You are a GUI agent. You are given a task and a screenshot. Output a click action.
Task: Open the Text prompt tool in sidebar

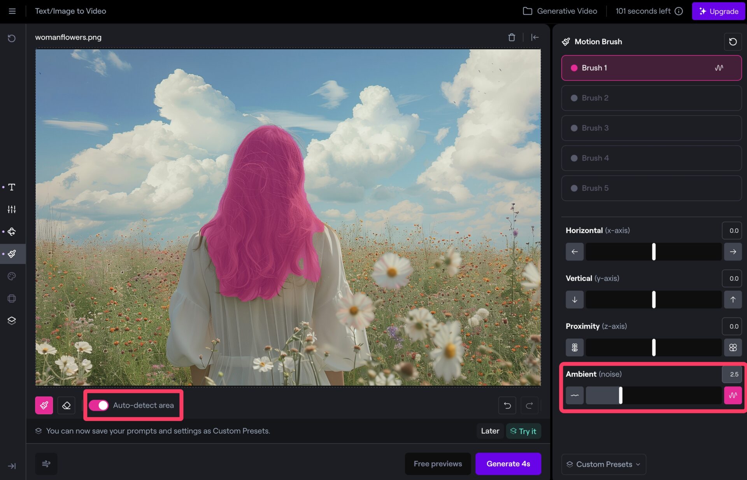point(12,187)
